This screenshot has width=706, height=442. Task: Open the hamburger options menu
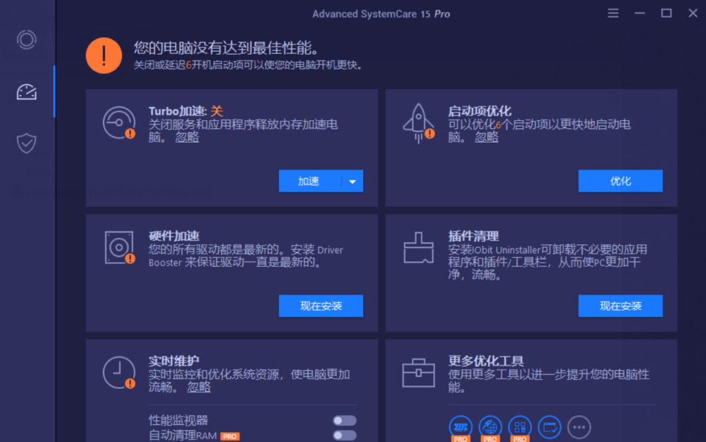coord(613,14)
